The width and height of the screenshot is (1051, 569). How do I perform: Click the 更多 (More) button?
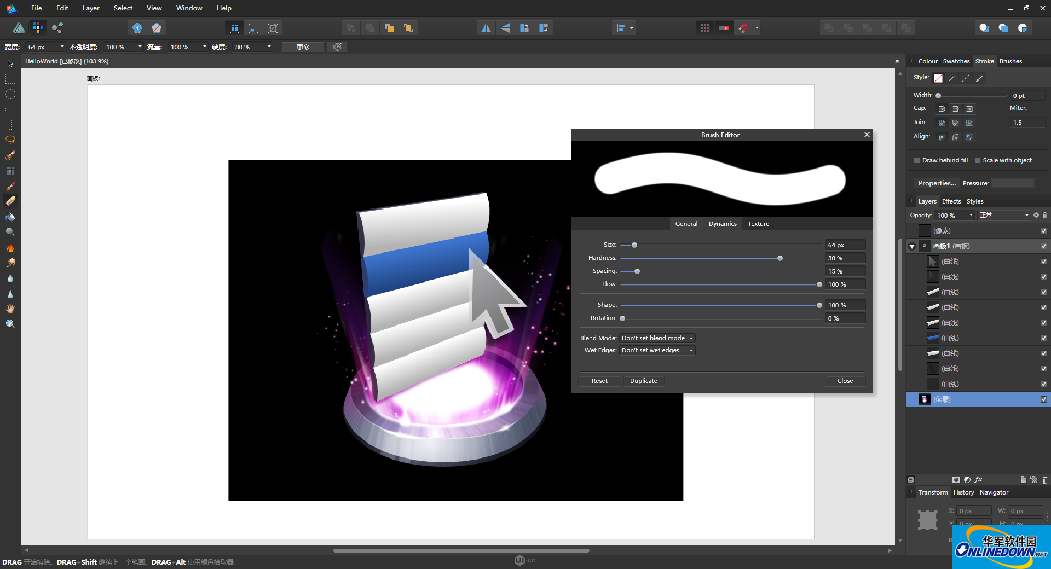[303, 47]
